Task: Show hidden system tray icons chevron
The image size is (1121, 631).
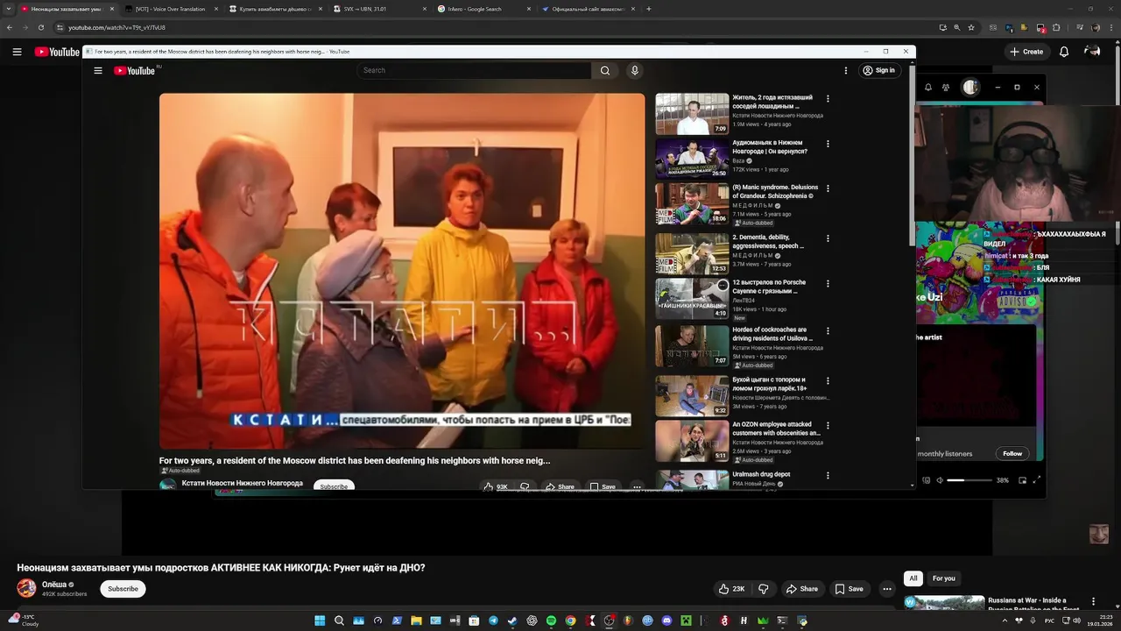Action: click(1005, 620)
